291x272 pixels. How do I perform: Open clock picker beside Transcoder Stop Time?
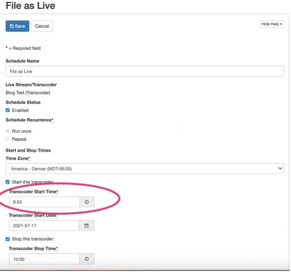click(x=86, y=259)
